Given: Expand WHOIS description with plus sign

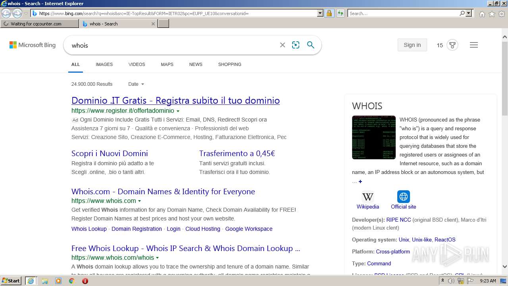Looking at the screenshot, I should [x=360, y=182].
